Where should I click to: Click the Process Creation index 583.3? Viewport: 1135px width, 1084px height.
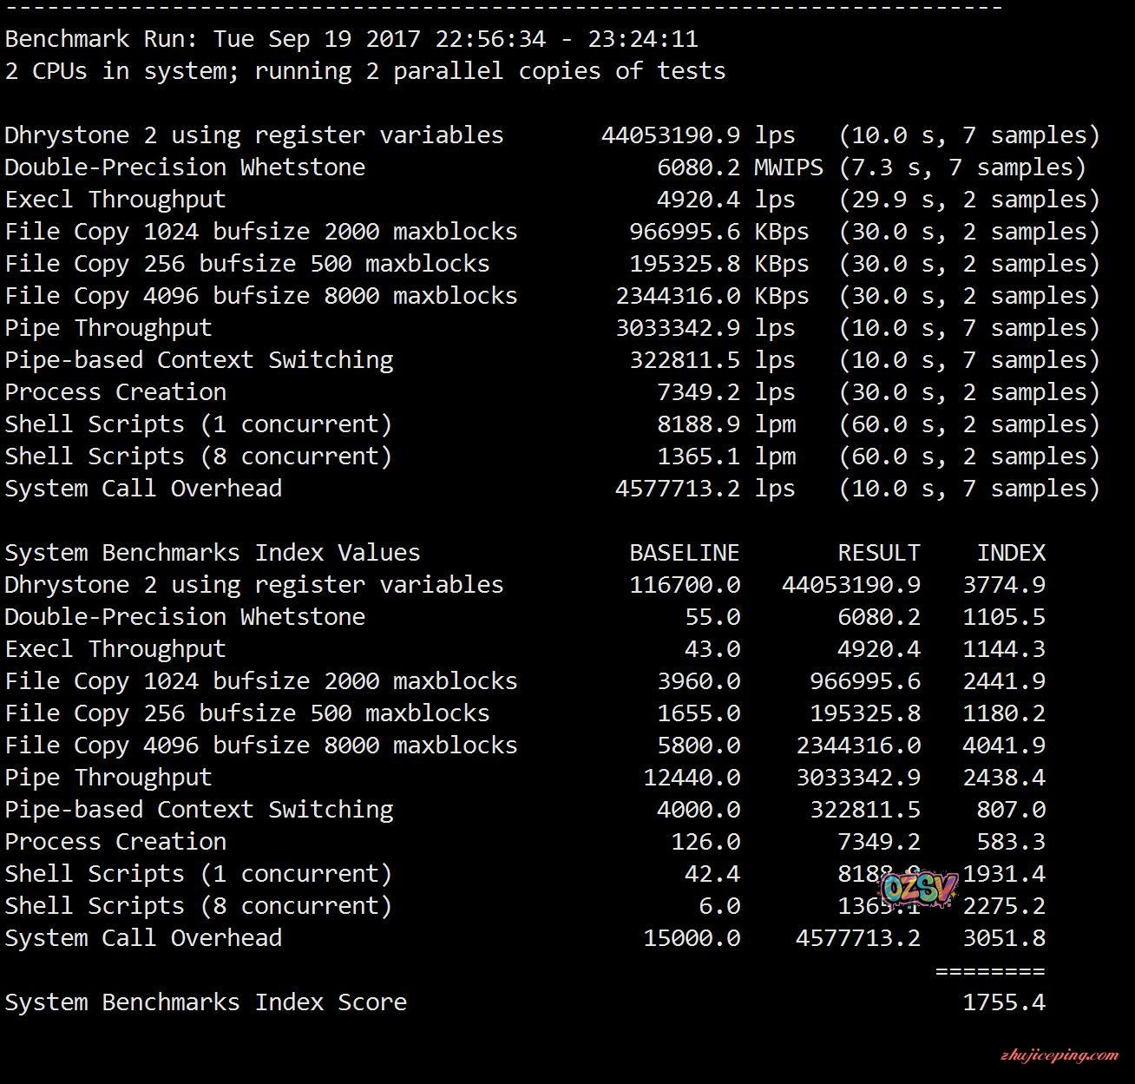(1010, 842)
